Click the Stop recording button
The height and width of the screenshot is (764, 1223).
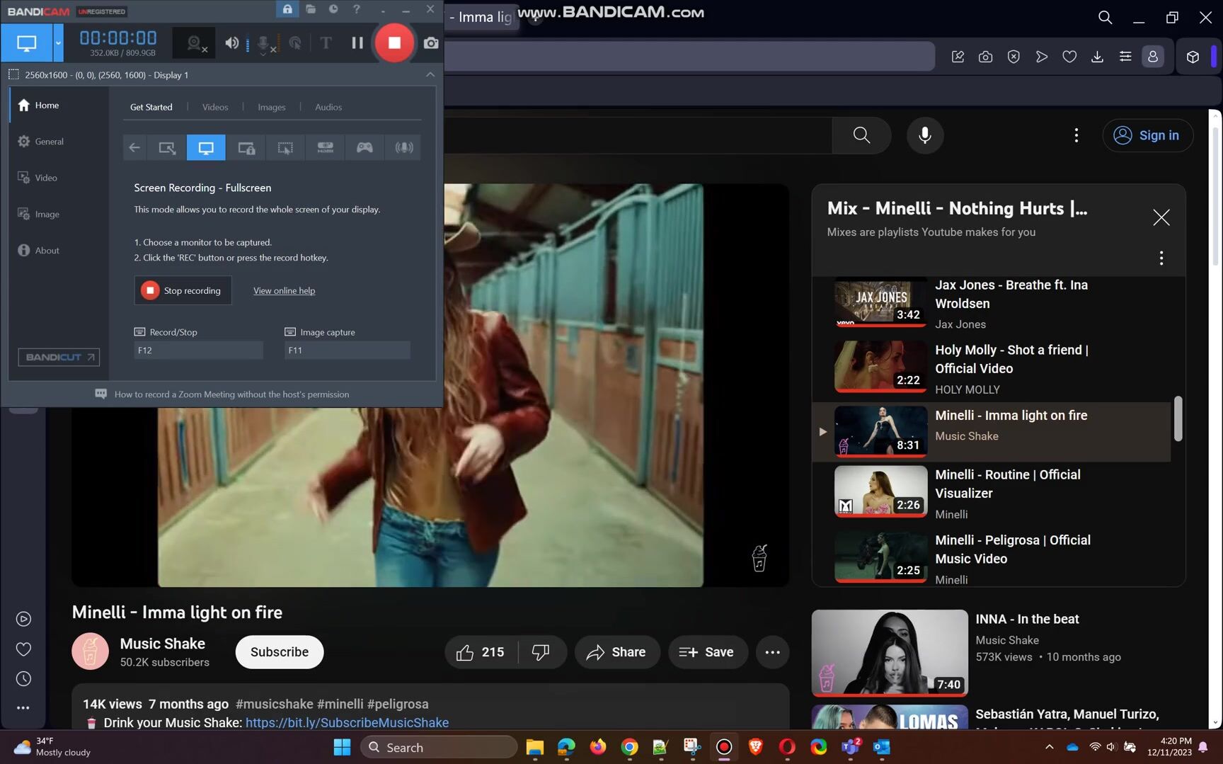(x=183, y=290)
